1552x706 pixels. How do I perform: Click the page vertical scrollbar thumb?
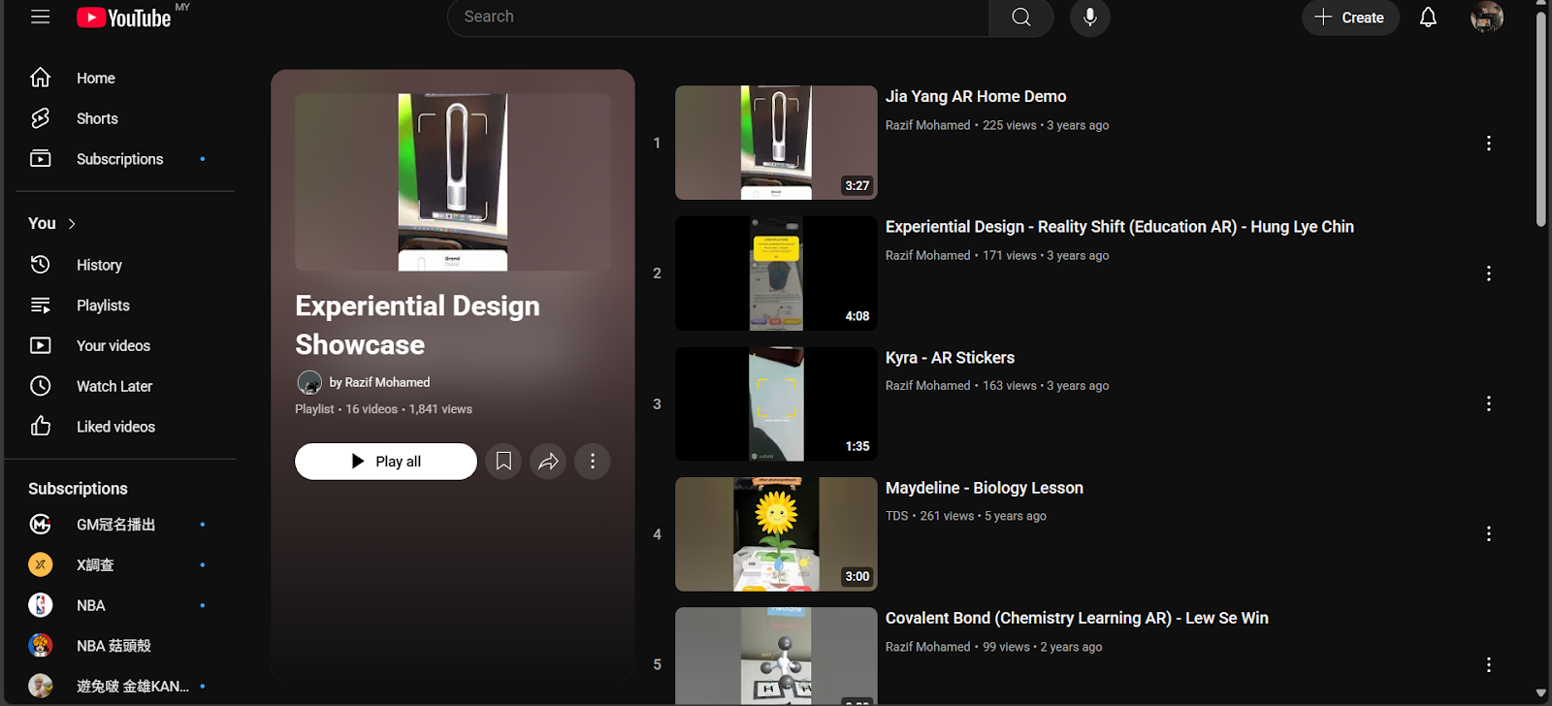(1540, 119)
